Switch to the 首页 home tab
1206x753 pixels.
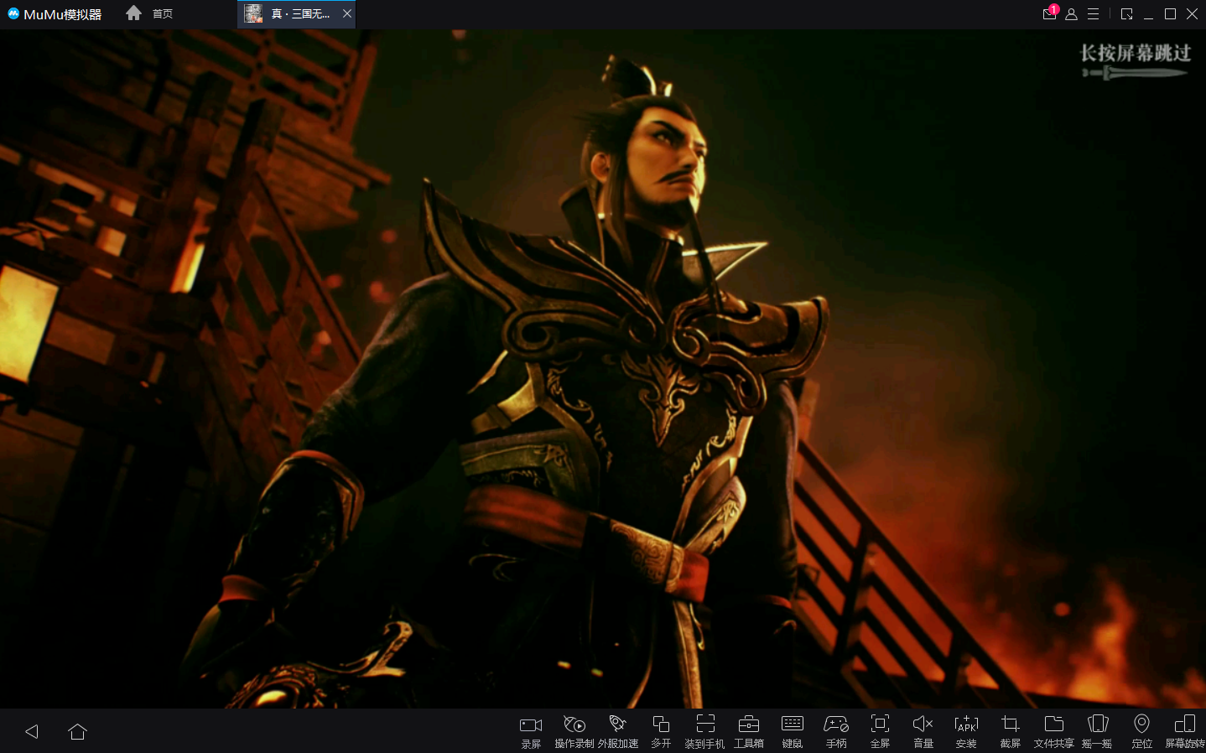coord(151,13)
